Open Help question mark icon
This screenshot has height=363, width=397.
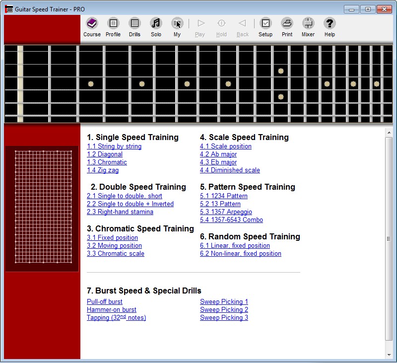tap(330, 23)
